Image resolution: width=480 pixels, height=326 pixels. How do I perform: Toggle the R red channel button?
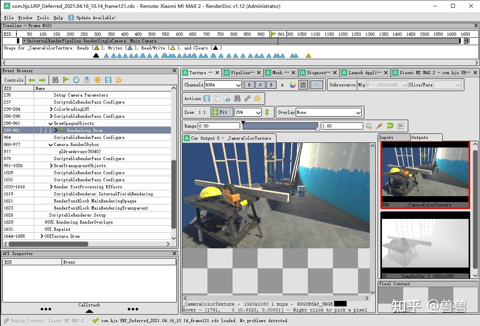tap(249, 85)
